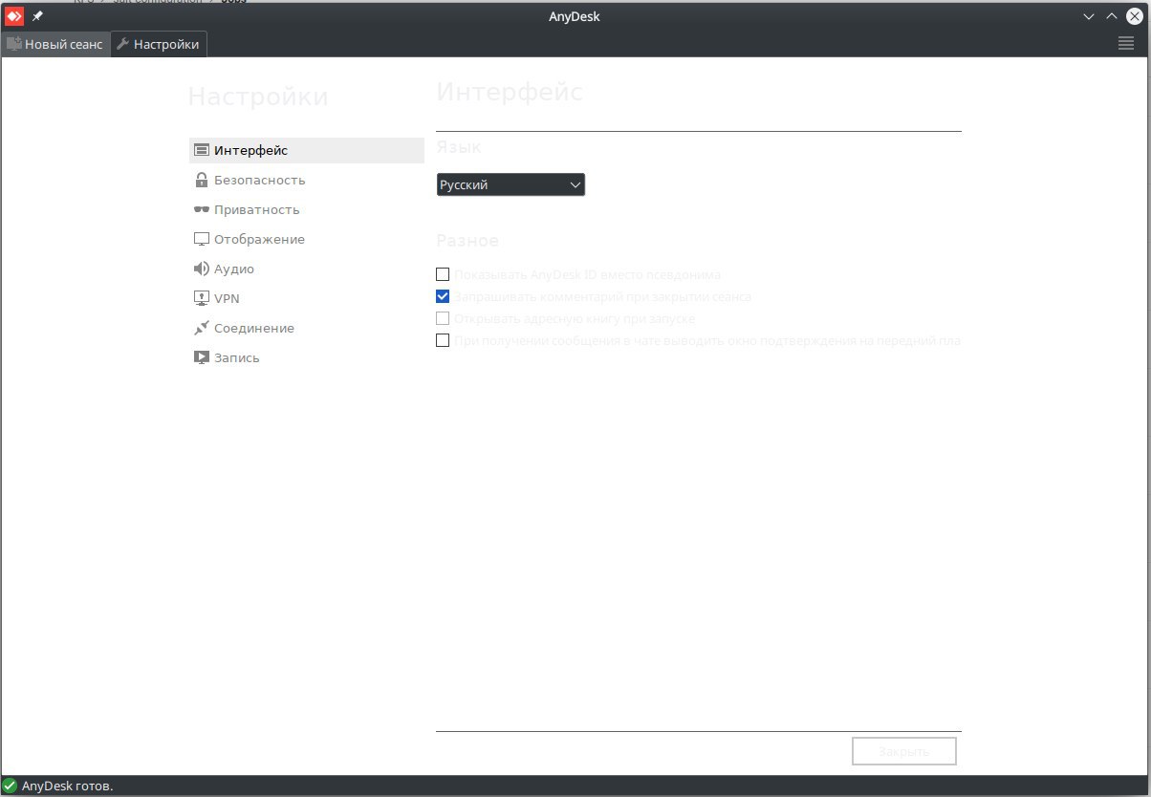Image resolution: width=1151 pixels, height=797 pixels.
Task: Open the VPN section icon
Action: pyautogui.click(x=202, y=298)
